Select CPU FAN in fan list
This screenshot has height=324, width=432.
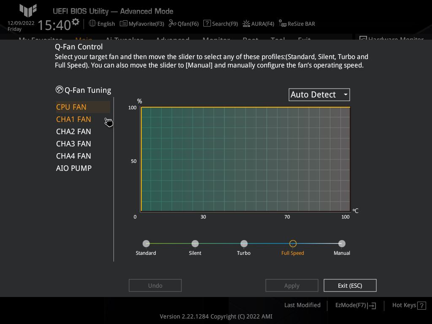tap(83, 107)
